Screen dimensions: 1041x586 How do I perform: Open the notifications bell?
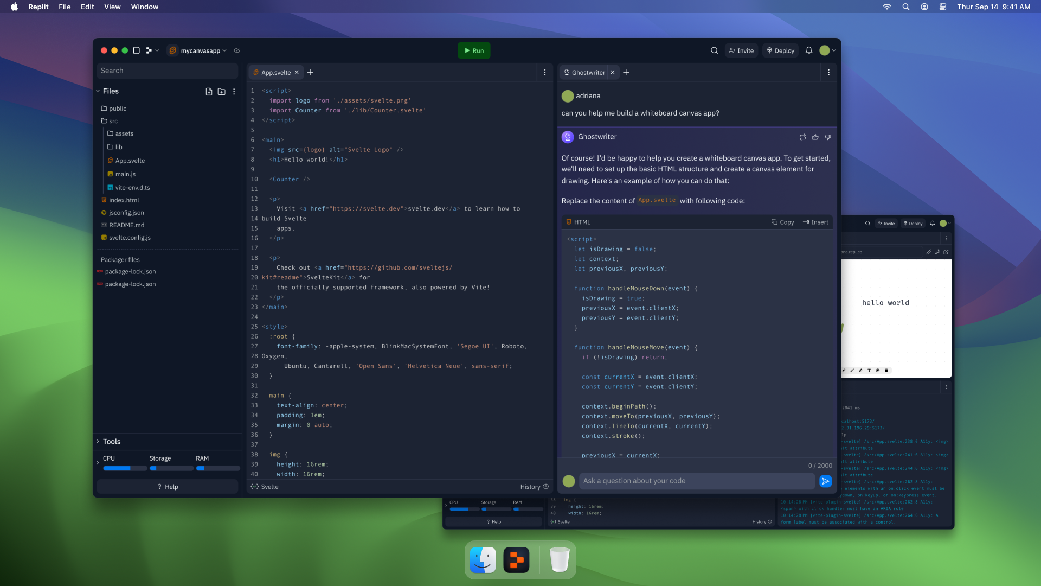pyautogui.click(x=808, y=50)
